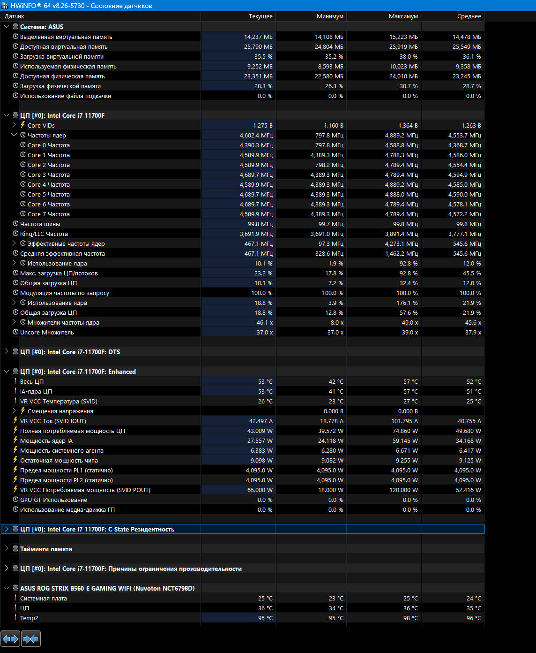The height and width of the screenshot is (653, 536).
Task: Click clock icon next to Core 0 Частота
Action: [x=23, y=145]
